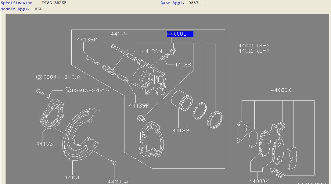Click the 44139N pin label
Screen dimensions: 331x184
click(x=152, y=51)
